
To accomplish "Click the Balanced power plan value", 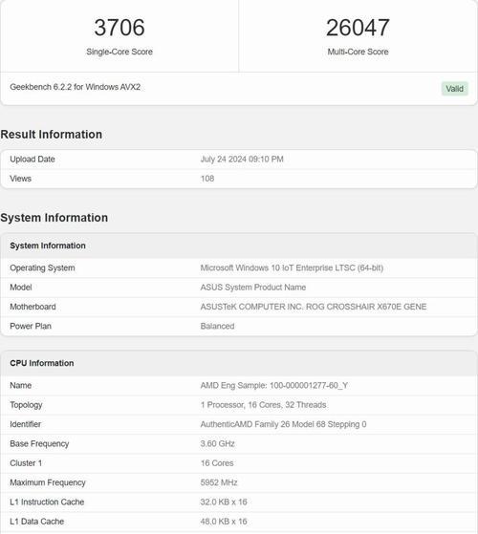I will point(217,326).
